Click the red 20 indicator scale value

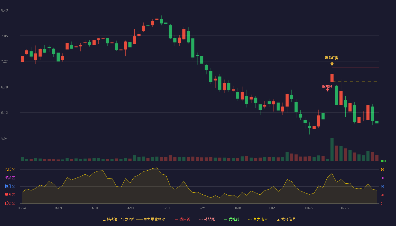tap(382, 195)
